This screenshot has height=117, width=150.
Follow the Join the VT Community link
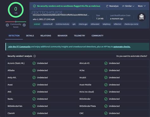(19, 46)
